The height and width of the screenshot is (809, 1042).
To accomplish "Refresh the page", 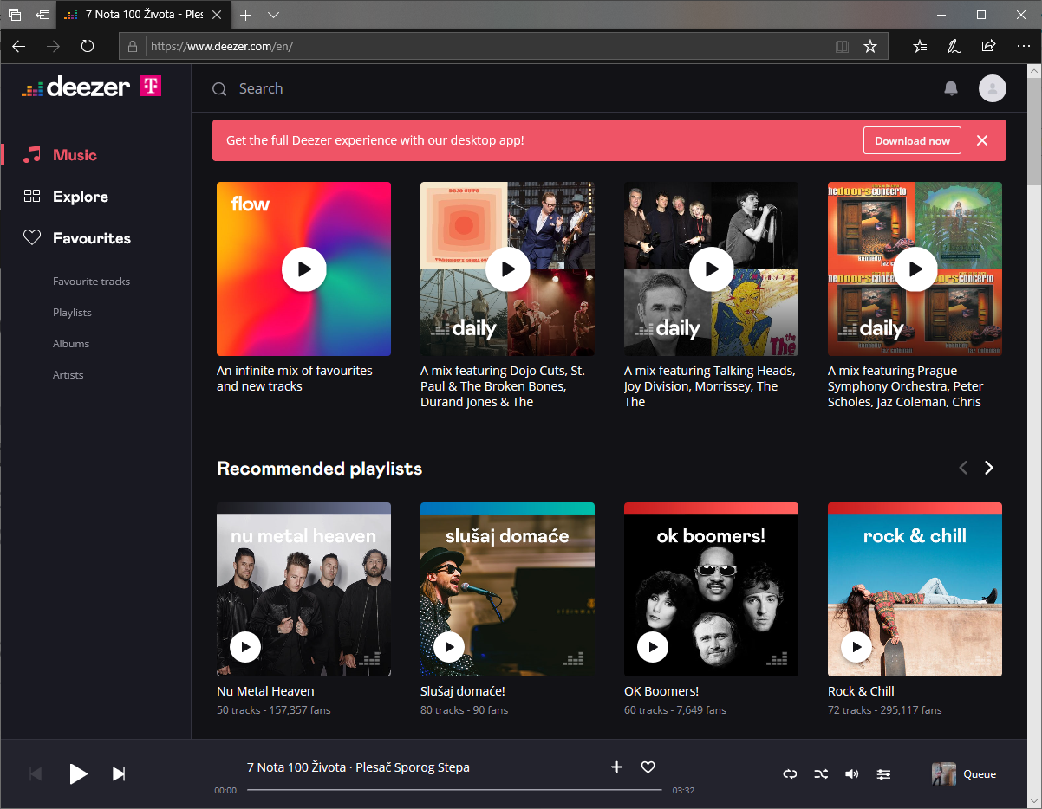I will click(x=88, y=46).
